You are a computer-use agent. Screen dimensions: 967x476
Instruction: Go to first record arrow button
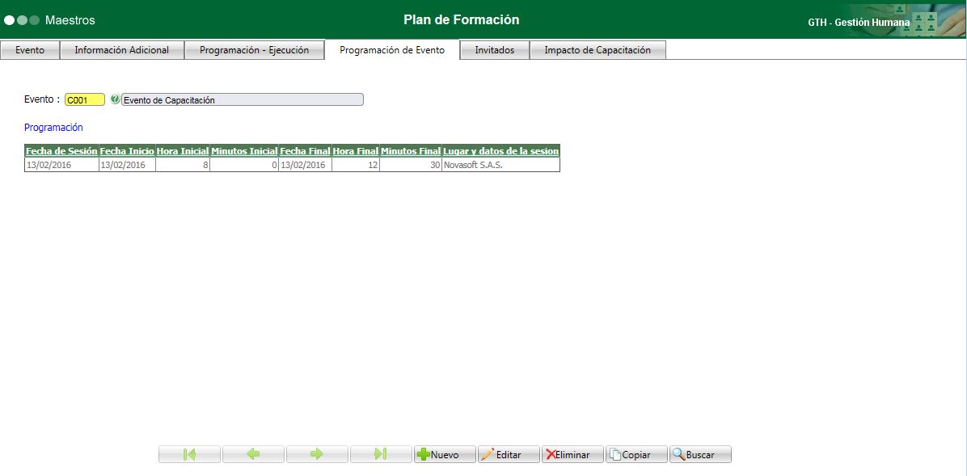(x=189, y=454)
